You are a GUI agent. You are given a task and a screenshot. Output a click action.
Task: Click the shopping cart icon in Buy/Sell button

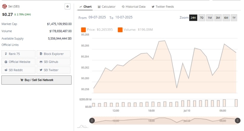22,80
